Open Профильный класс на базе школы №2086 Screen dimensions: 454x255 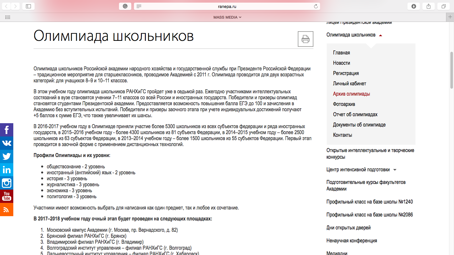[370, 215]
